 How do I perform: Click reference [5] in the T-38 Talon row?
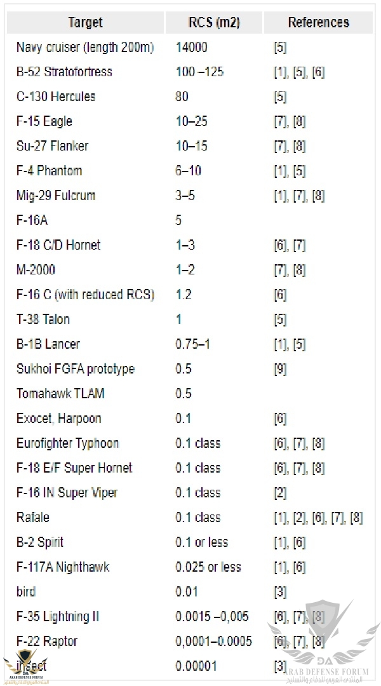(279, 319)
